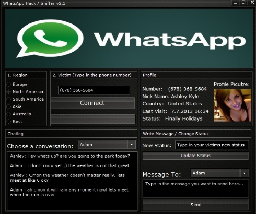Open the Choose a conversation dropdown arrow

point(132,145)
